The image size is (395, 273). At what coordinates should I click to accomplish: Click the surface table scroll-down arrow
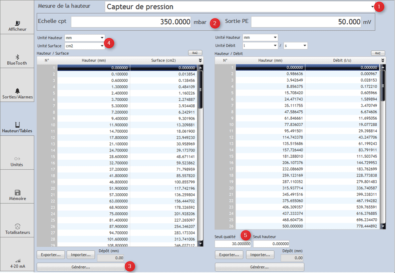coord(200,244)
